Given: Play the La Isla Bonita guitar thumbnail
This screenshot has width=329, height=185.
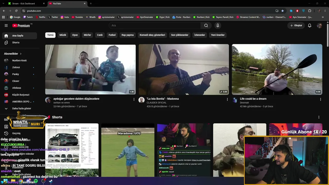Looking at the screenshot, I should coord(184,69).
